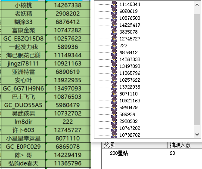Click the user icon beside 6865078 in list

[114, 31]
